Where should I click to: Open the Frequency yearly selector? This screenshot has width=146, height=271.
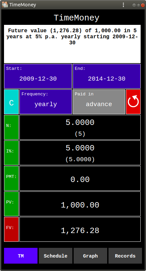[x=46, y=102]
